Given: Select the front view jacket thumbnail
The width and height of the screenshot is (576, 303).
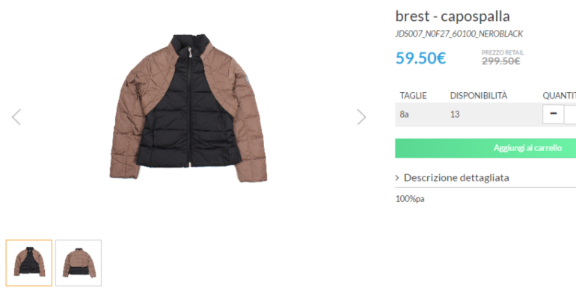Looking at the screenshot, I should [x=29, y=263].
